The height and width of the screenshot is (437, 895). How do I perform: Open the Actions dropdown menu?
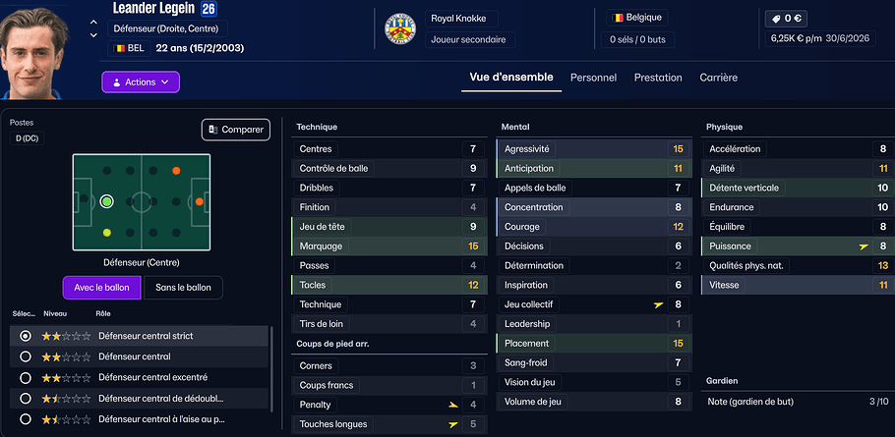point(141,82)
